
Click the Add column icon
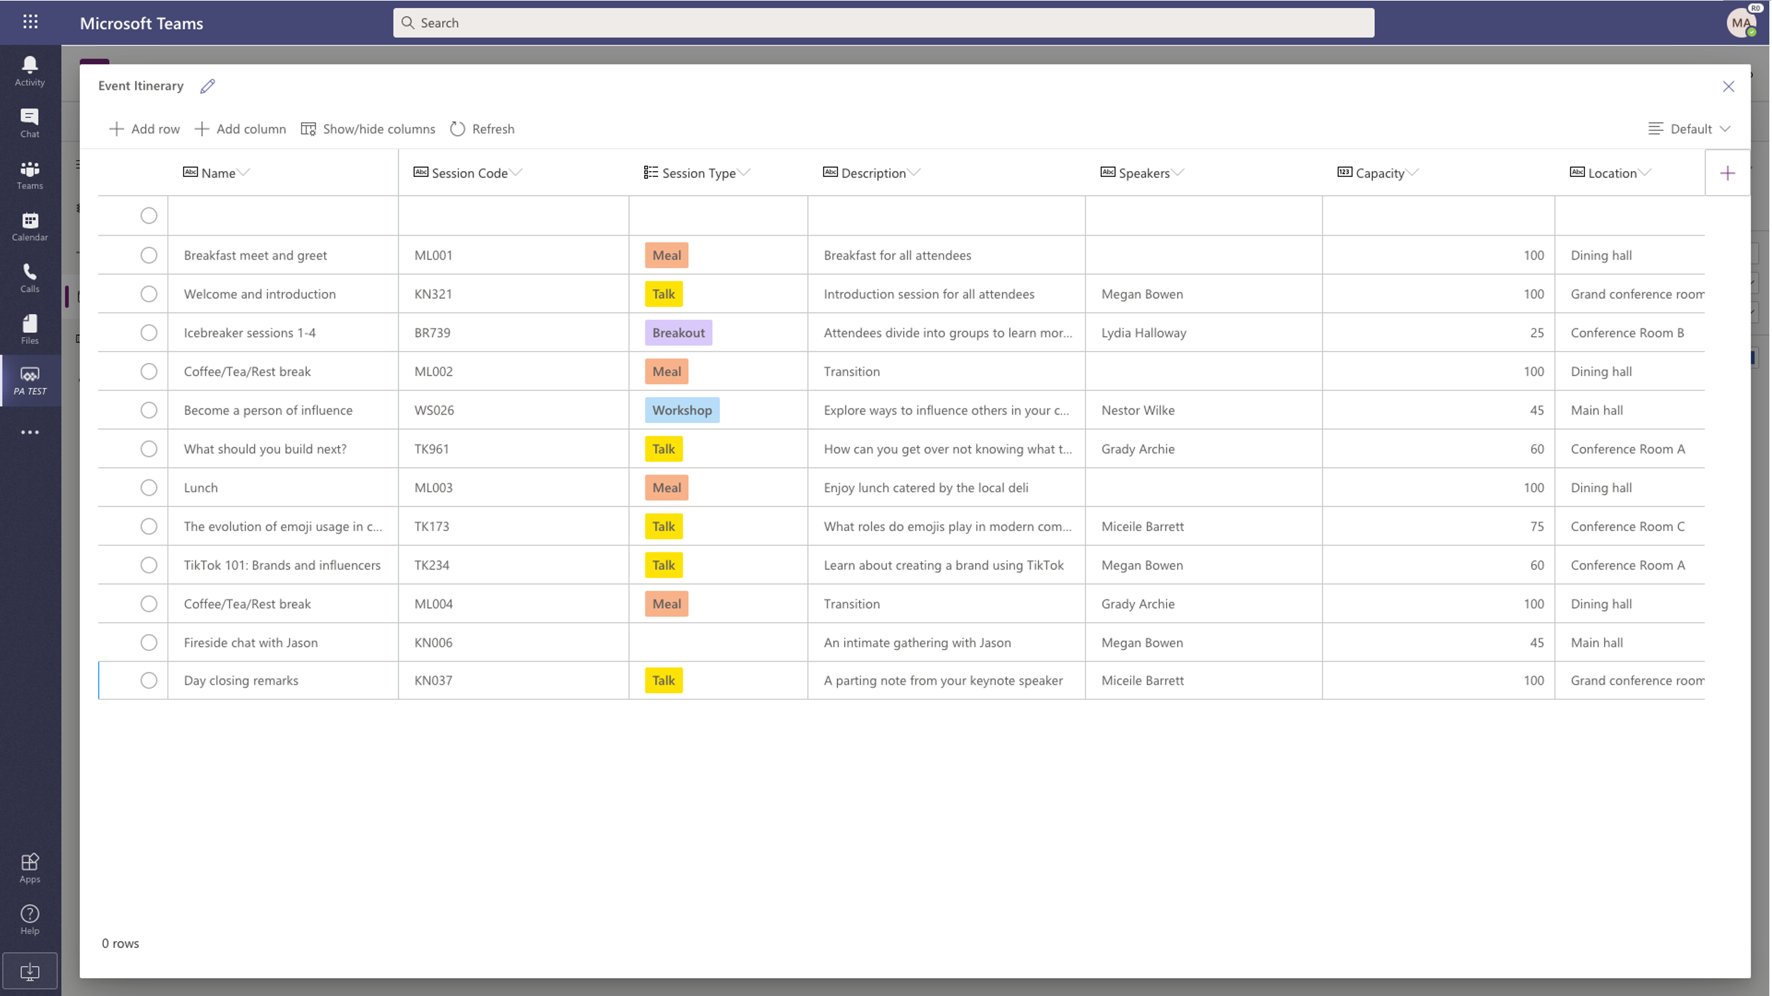point(201,128)
